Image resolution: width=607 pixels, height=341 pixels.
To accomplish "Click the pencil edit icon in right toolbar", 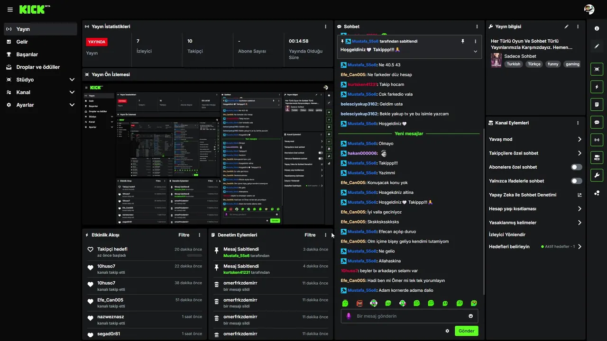I will (x=597, y=46).
